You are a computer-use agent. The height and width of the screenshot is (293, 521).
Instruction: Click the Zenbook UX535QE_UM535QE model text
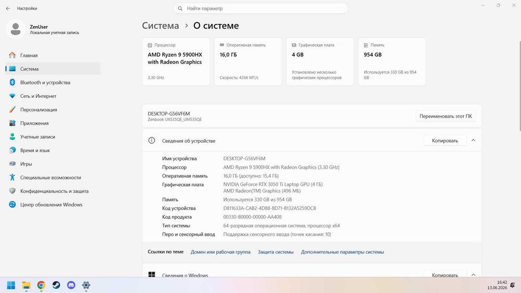[x=175, y=120]
